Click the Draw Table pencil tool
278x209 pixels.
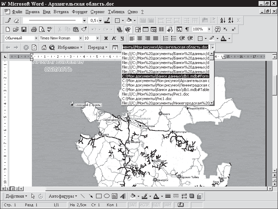click(x=8, y=20)
